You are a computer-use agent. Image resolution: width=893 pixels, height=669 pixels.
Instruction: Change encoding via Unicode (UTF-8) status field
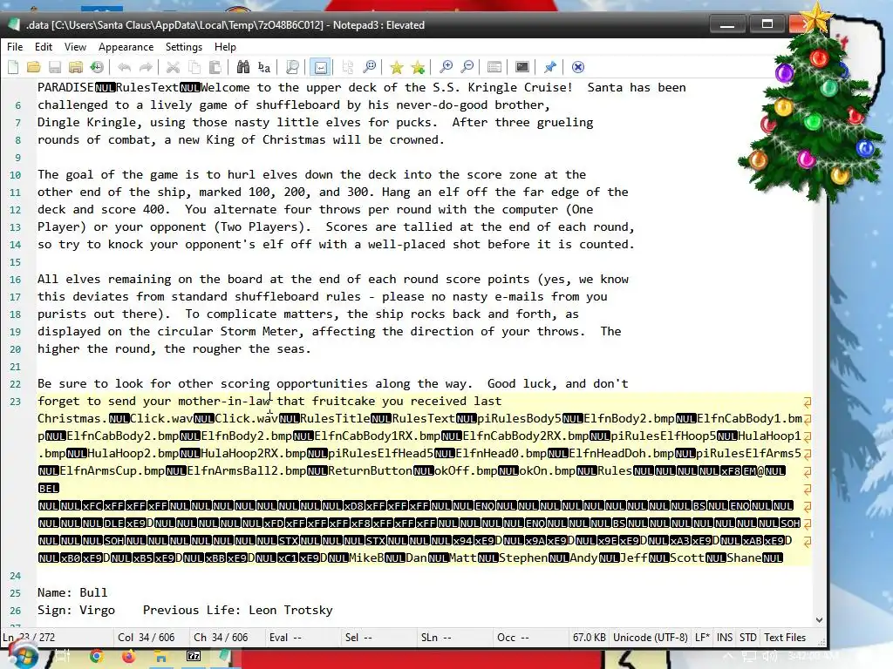[x=651, y=637]
